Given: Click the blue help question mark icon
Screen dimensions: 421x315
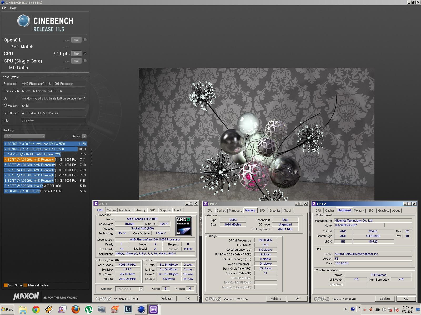Looking at the screenshot, I should click(353, 309).
